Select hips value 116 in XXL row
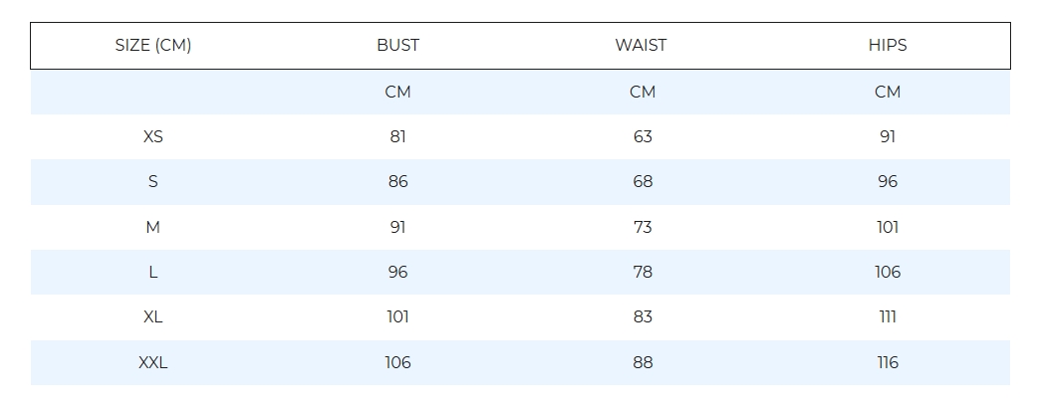 click(x=888, y=363)
